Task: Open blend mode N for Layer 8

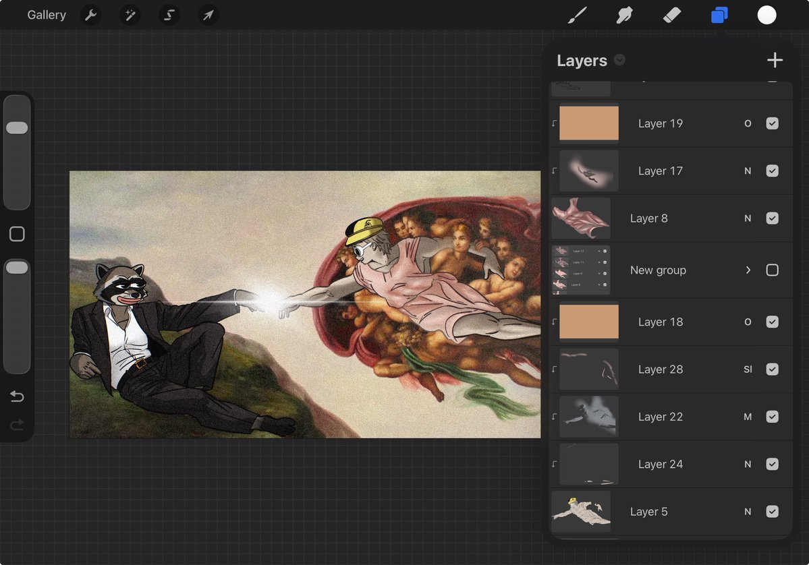Action: (748, 218)
